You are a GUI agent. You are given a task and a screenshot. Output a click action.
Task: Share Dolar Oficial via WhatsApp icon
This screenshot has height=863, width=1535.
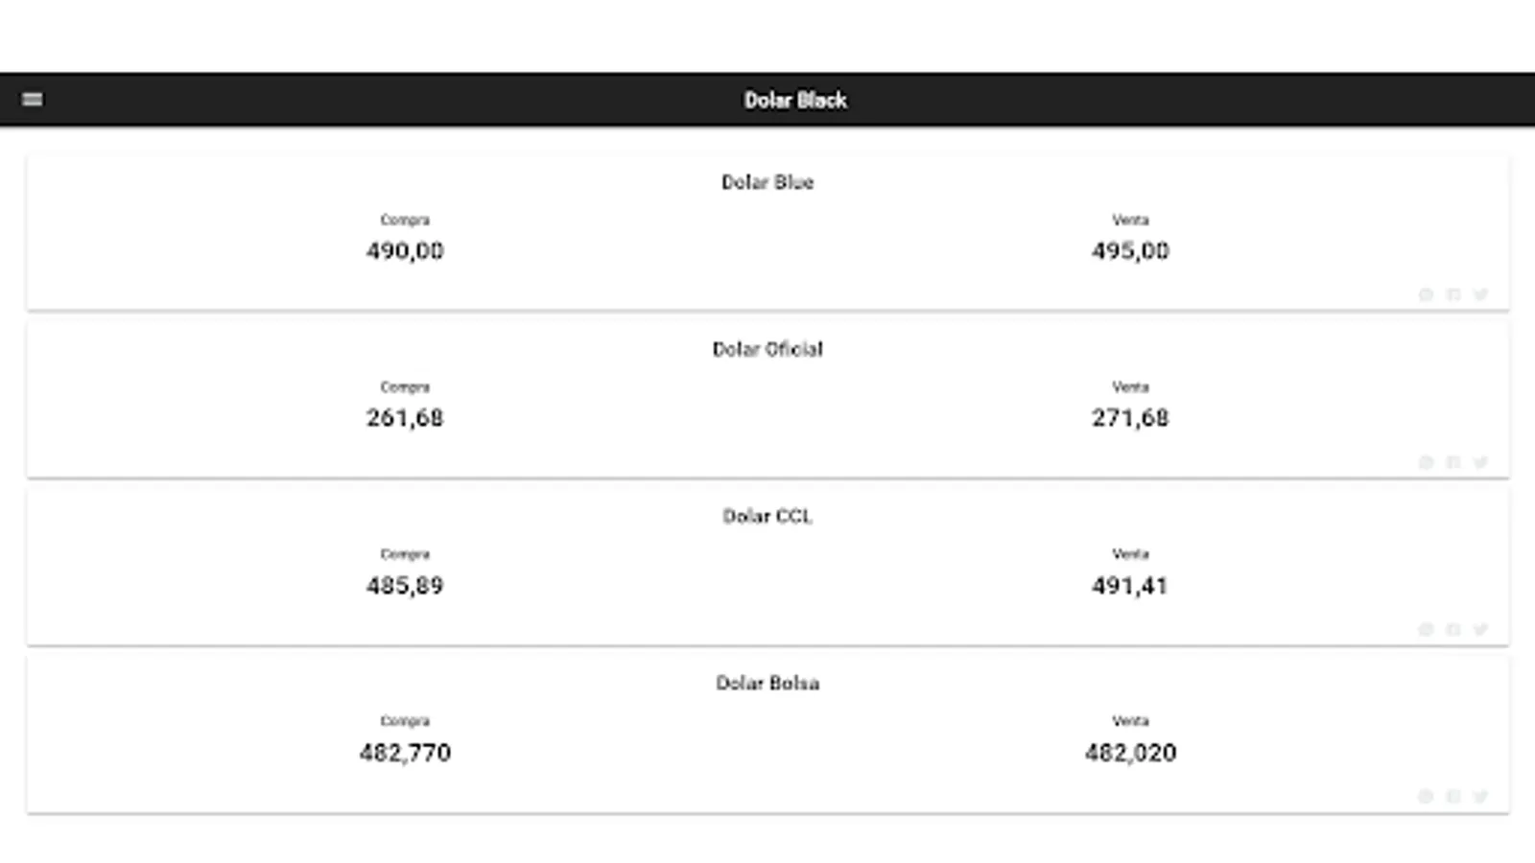1426,462
